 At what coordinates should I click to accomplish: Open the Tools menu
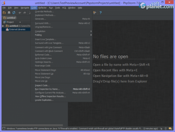(x=57, y=8)
